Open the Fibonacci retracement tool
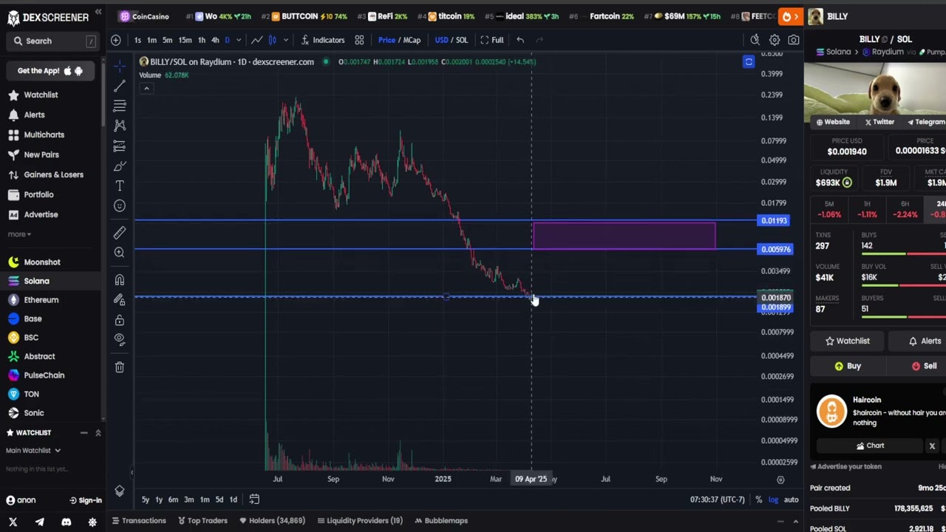The height and width of the screenshot is (532, 946). click(120, 106)
